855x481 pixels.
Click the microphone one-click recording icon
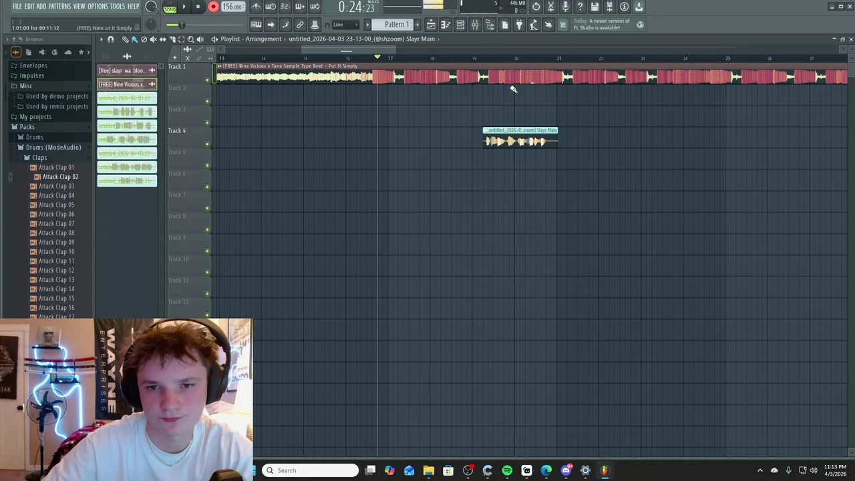point(565,7)
